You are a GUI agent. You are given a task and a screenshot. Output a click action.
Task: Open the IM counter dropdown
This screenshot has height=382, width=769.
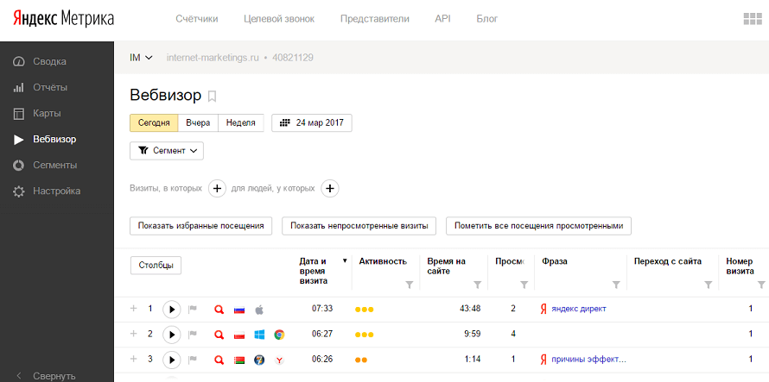141,58
